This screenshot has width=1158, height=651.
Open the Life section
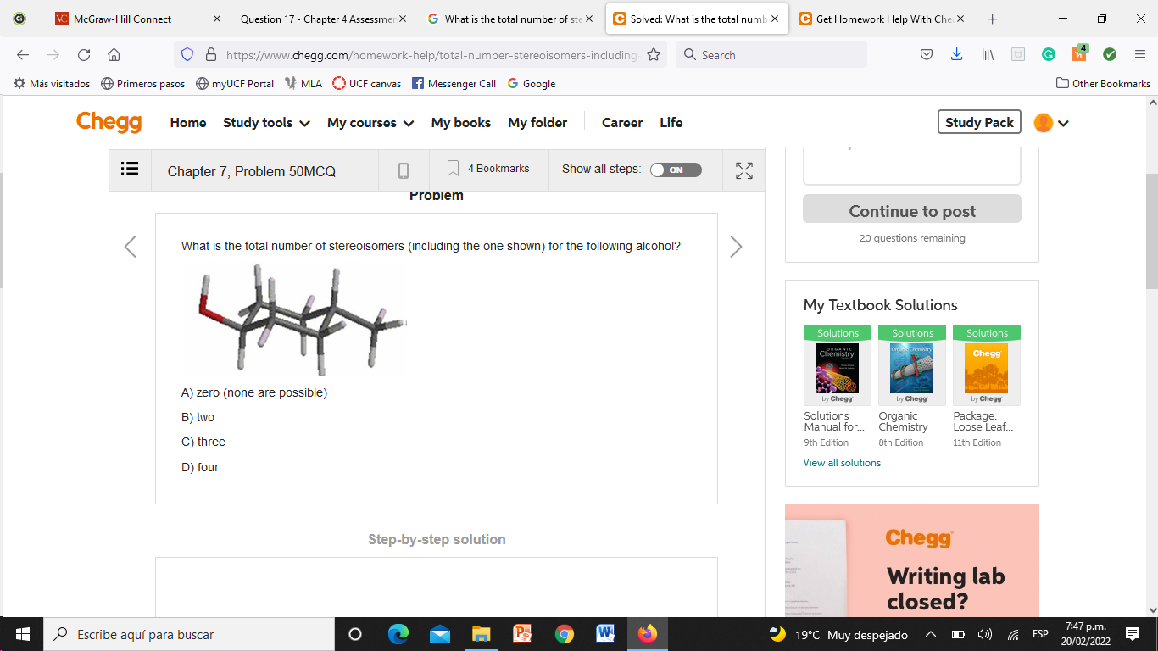point(671,123)
